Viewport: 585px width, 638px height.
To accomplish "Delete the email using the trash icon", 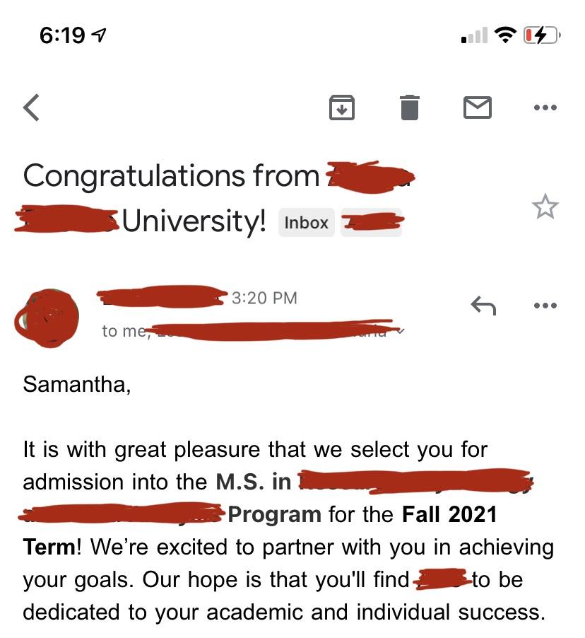I will (409, 108).
